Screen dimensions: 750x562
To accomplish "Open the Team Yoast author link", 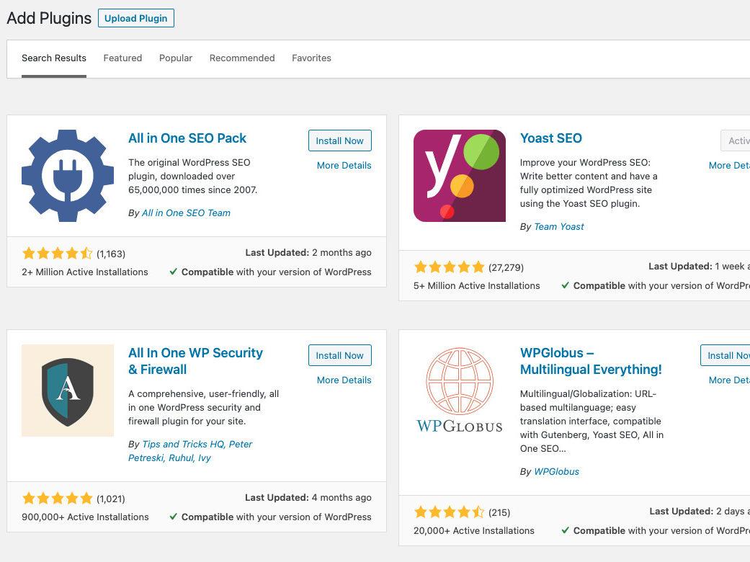I will tap(558, 227).
